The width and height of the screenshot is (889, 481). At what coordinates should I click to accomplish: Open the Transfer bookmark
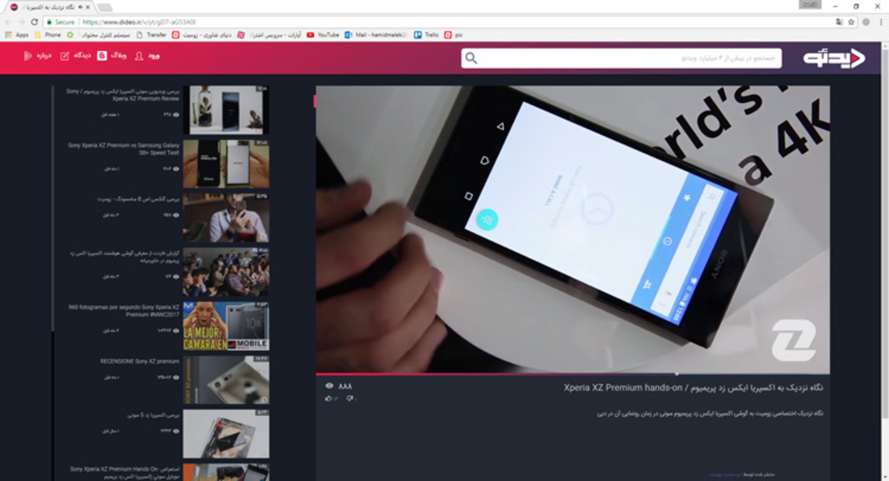(x=151, y=35)
